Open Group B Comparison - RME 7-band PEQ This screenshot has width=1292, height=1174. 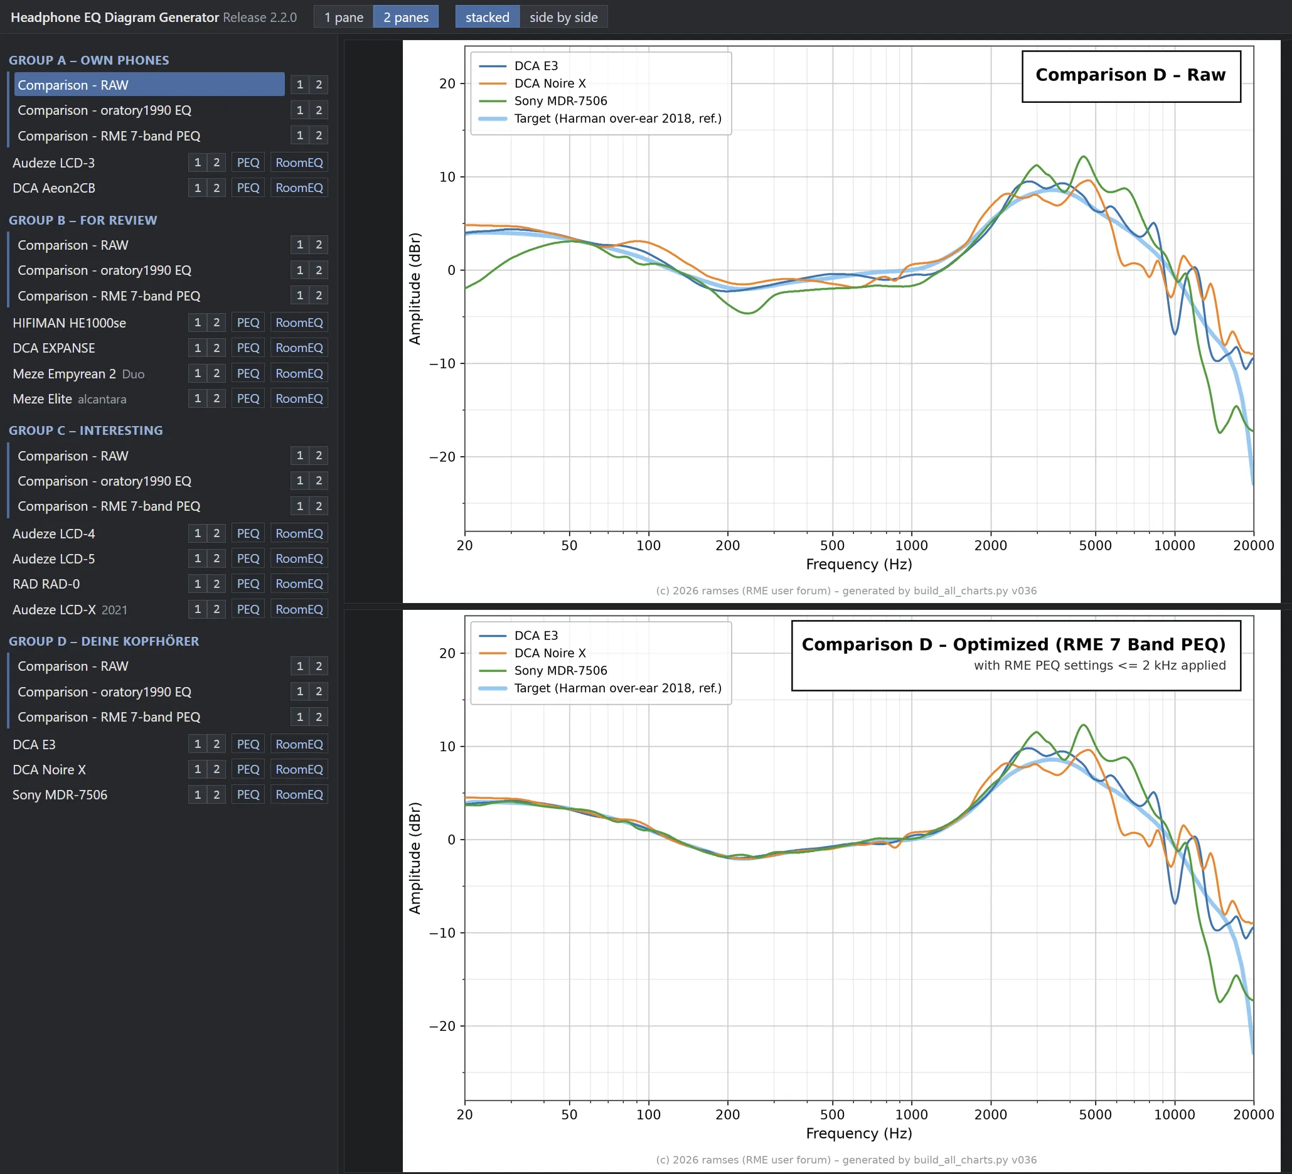[149, 296]
